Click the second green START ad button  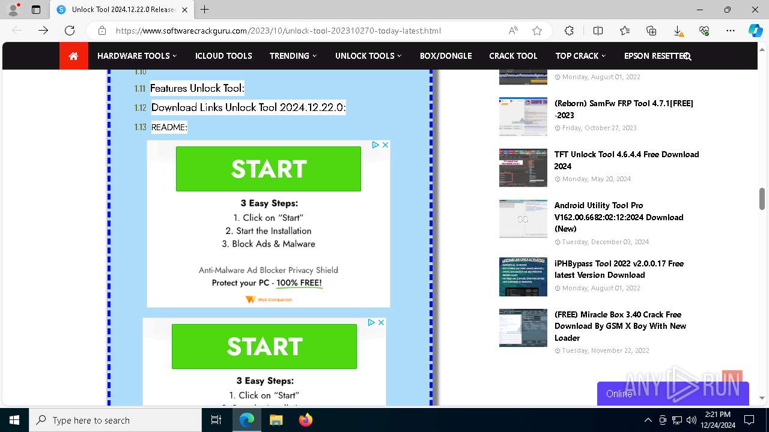tap(264, 346)
